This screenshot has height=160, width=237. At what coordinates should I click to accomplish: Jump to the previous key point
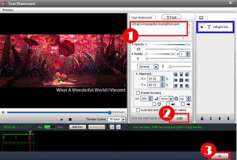click(112, 127)
